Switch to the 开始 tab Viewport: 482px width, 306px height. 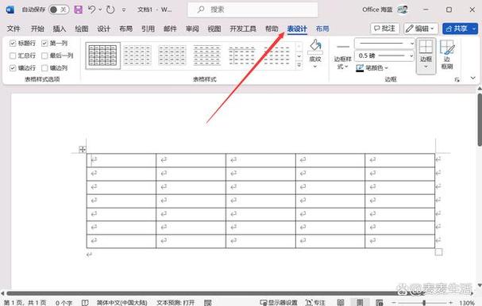(37, 29)
